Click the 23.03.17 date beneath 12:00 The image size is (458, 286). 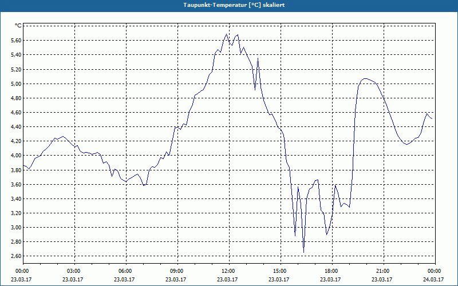[227, 279]
